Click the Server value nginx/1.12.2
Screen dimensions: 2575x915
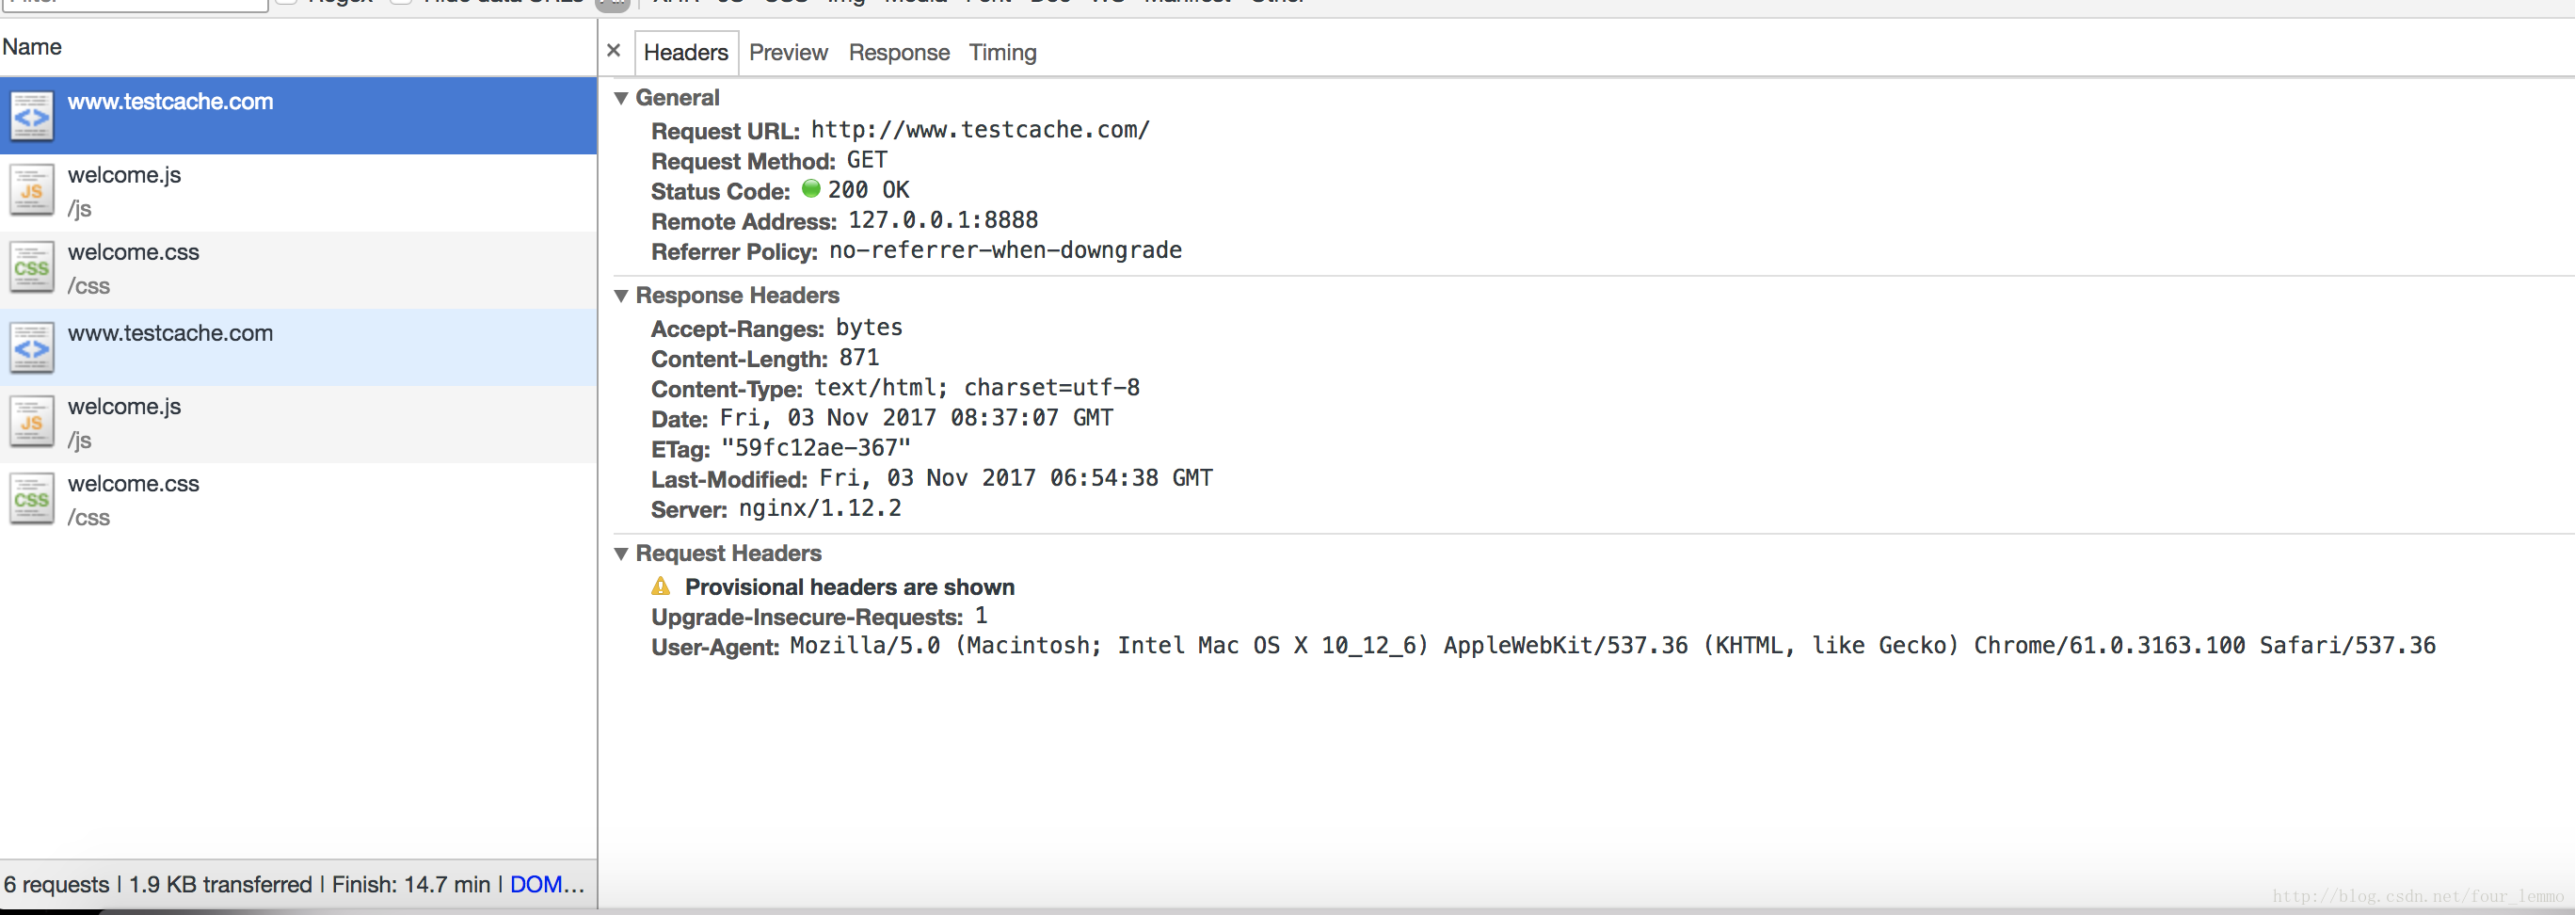click(x=820, y=508)
